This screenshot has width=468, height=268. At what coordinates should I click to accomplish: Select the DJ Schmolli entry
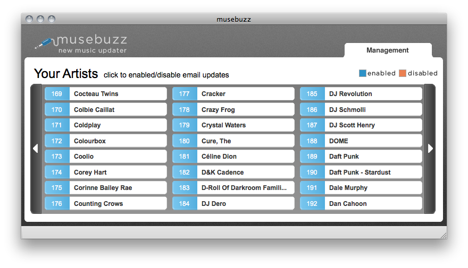[x=361, y=109]
